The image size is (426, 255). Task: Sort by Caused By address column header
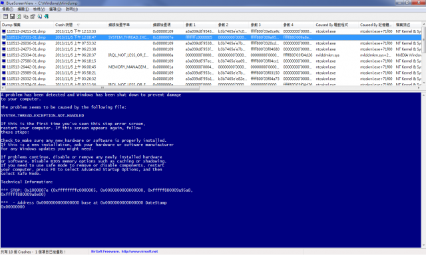[376, 25]
